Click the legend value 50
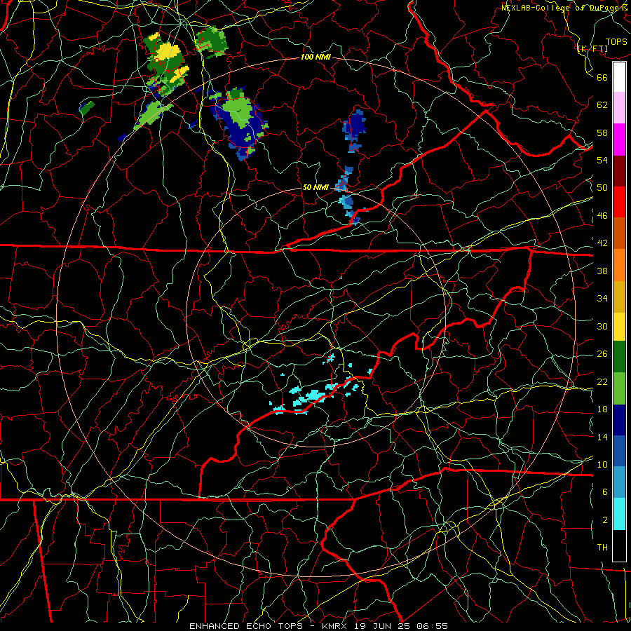Image resolution: width=631 pixels, height=631 pixels. pos(602,188)
